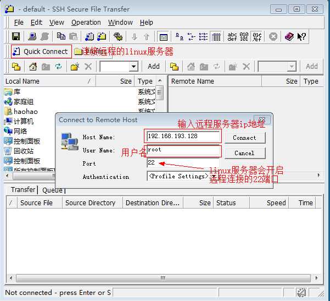Click the Profiles button

point(93,52)
